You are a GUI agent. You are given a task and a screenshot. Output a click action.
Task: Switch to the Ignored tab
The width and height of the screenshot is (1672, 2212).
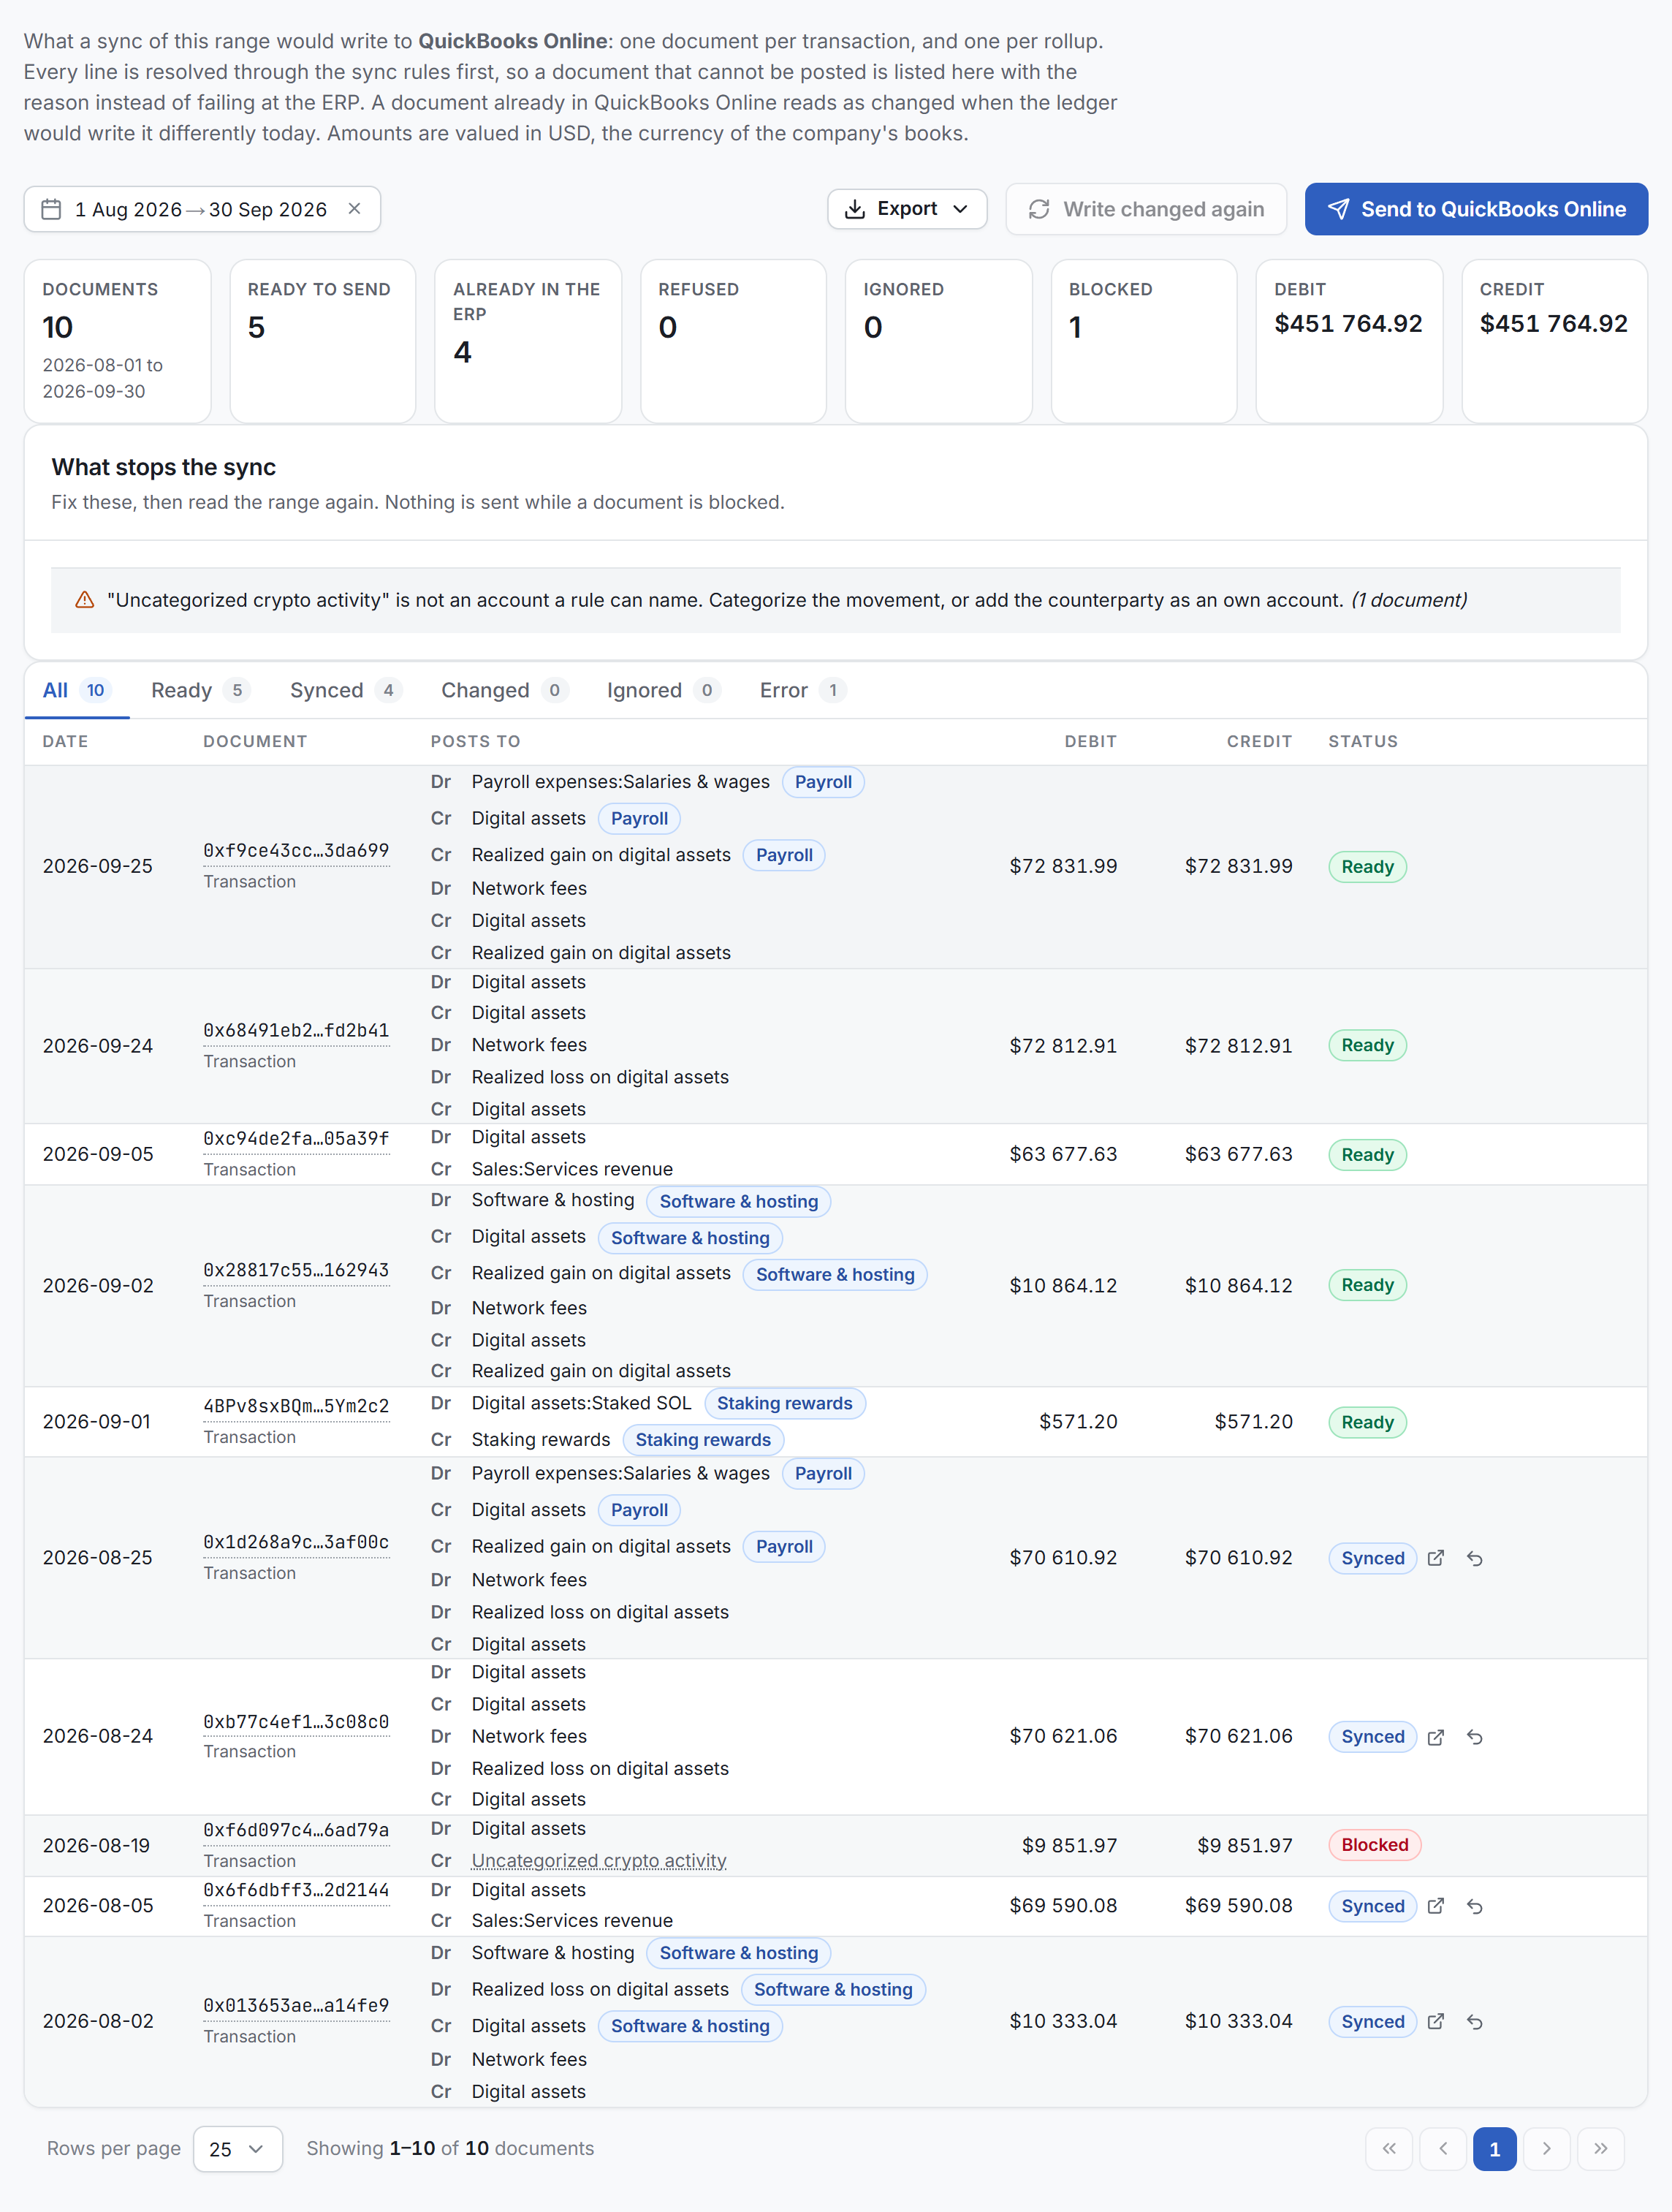(x=663, y=690)
